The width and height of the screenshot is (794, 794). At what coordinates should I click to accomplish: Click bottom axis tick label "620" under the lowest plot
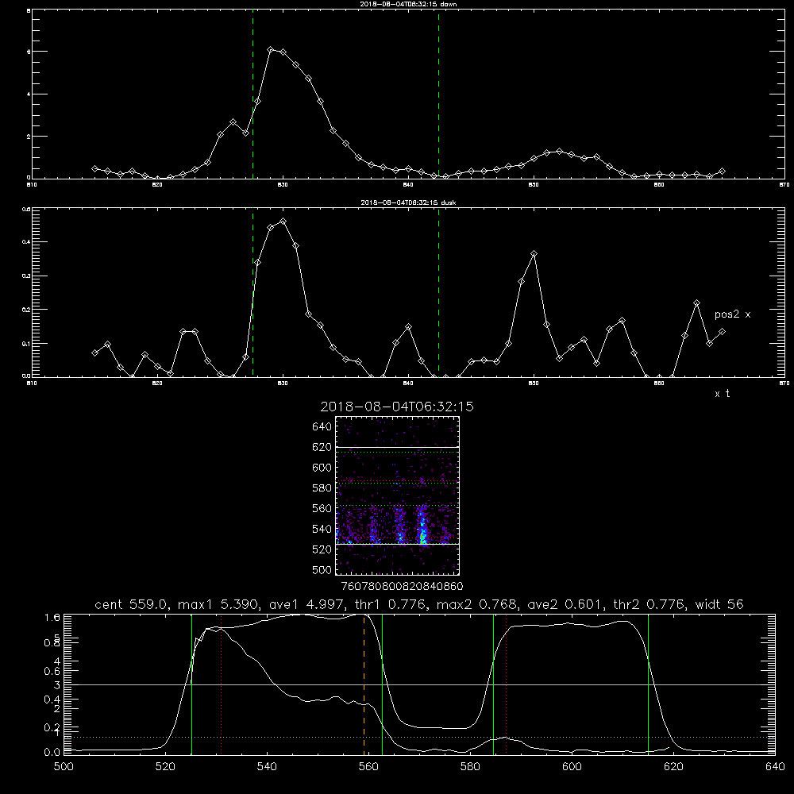673,767
